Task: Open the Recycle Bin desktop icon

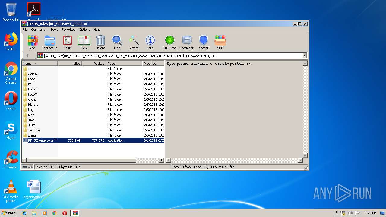Action: click(11, 12)
